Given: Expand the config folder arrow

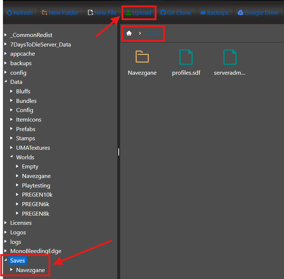Looking at the screenshot, I should pos(5,72).
